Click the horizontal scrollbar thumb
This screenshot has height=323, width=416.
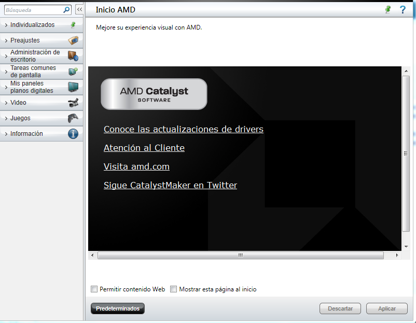pyautogui.click(x=240, y=255)
